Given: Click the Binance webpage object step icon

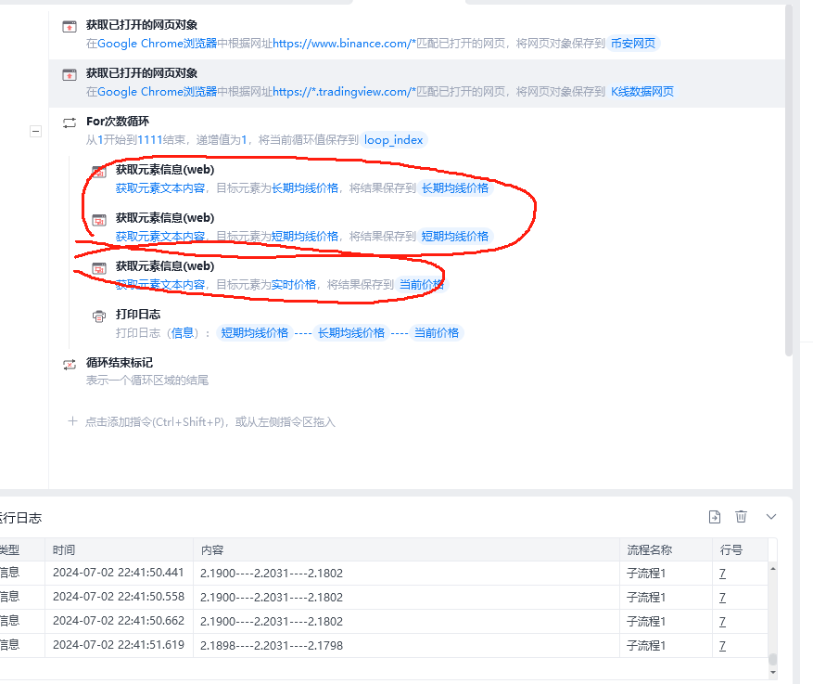Looking at the screenshot, I should tap(70, 27).
